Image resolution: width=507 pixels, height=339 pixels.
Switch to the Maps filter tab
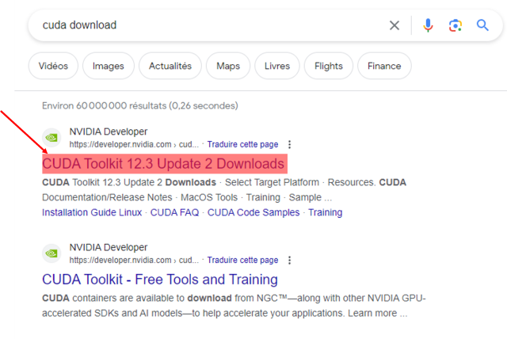(228, 66)
